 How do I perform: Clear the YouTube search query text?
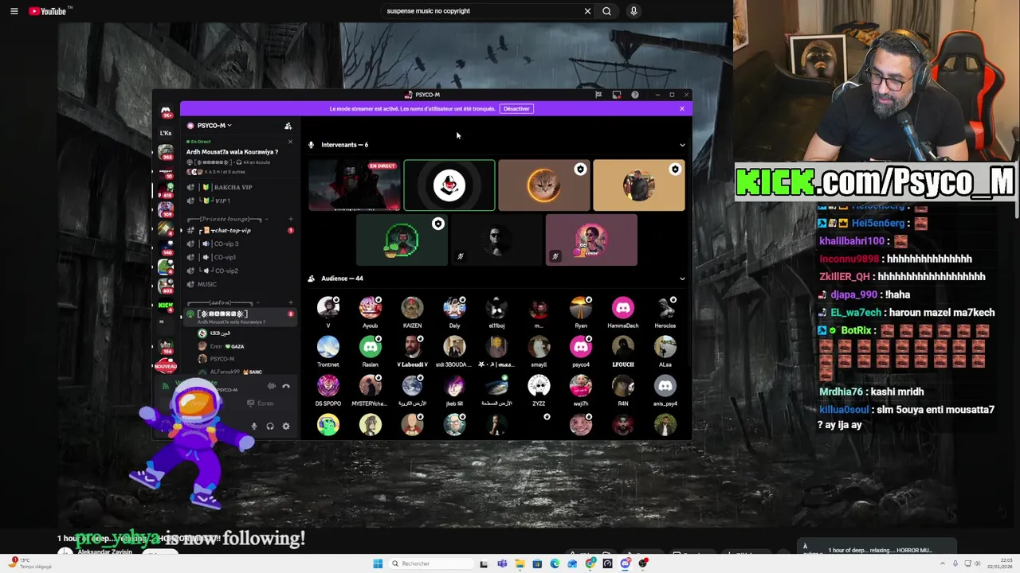point(587,11)
